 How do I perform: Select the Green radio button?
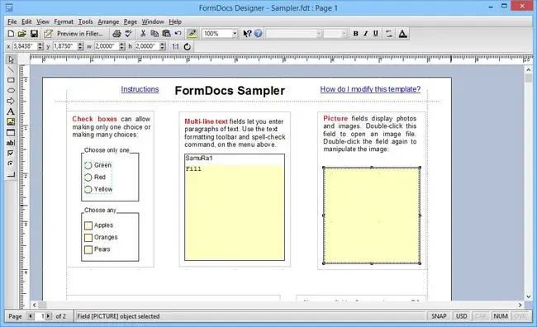coord(88,165)
